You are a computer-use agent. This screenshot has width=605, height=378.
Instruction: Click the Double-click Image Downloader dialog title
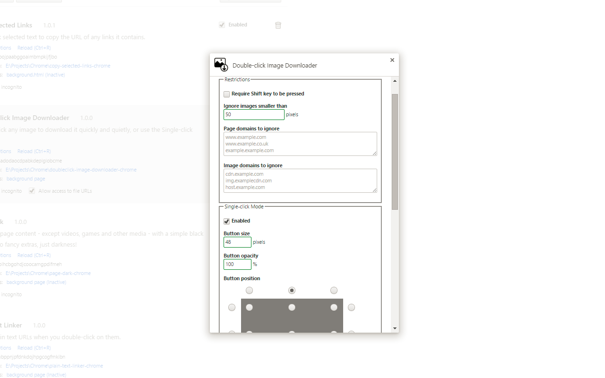[x=275, y=66]
